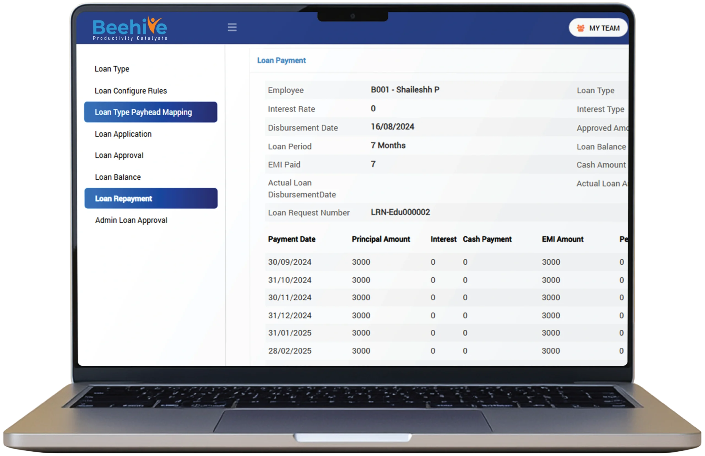Click the Payment Date column header
The width and height of the screenshot is (705, 456).
[x=291, y=239]
